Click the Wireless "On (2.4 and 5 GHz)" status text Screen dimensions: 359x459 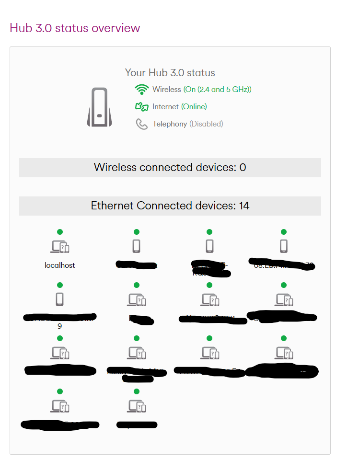point(217,90)
